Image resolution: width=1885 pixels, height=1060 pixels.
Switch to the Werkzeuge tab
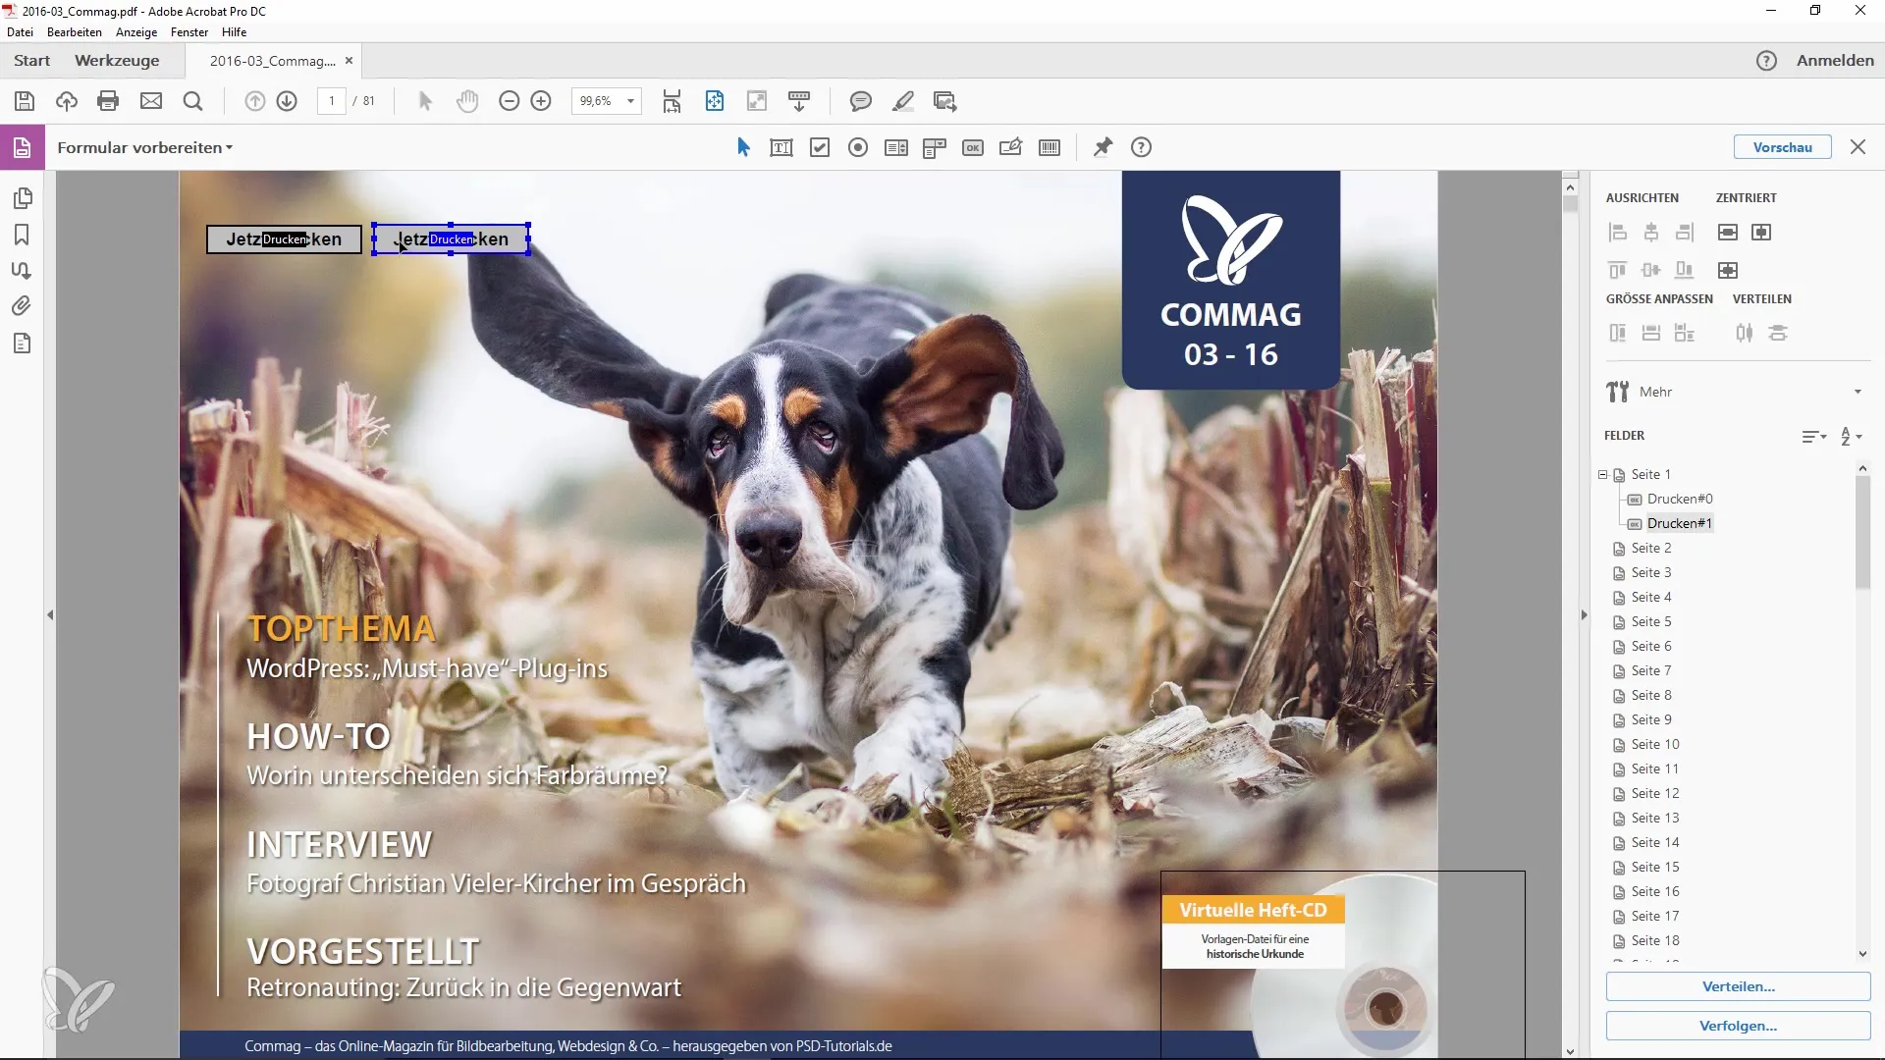point(117,60)
